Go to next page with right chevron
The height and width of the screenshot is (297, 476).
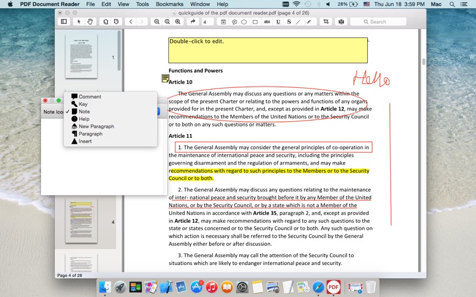142,21
